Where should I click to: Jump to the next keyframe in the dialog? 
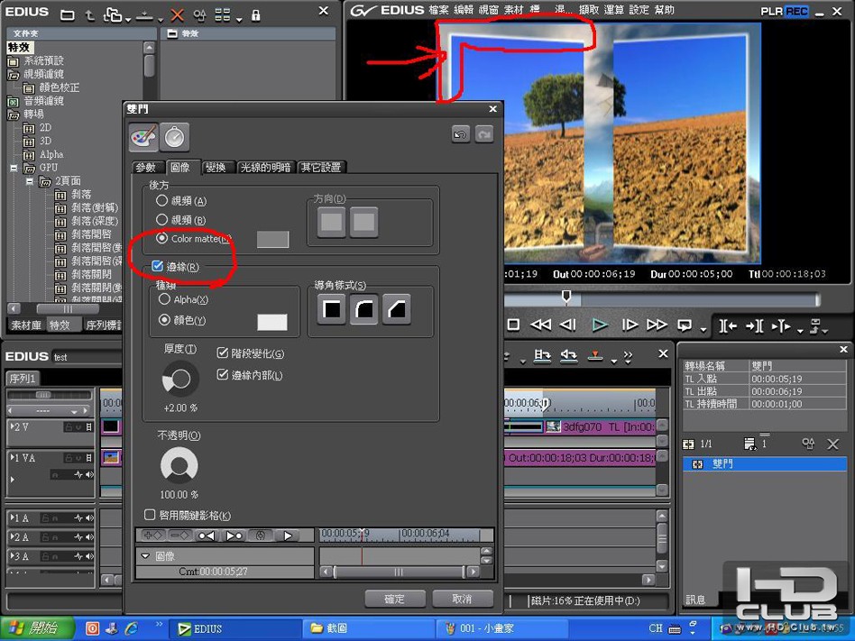tap(234, 536)
